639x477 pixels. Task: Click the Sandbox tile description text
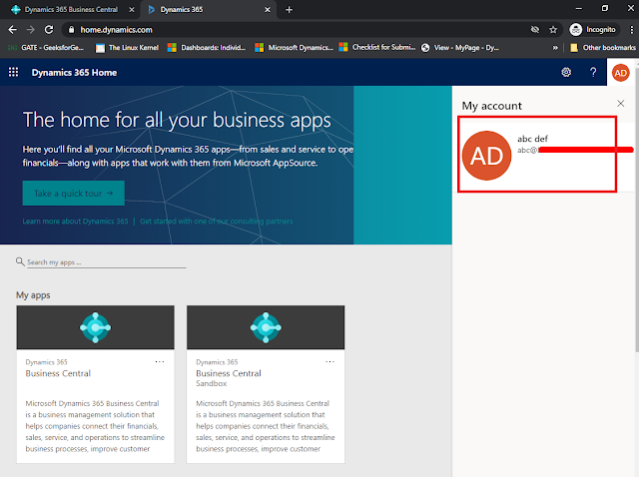266,426
